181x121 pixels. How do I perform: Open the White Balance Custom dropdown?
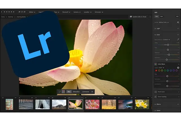click(166, 40)
